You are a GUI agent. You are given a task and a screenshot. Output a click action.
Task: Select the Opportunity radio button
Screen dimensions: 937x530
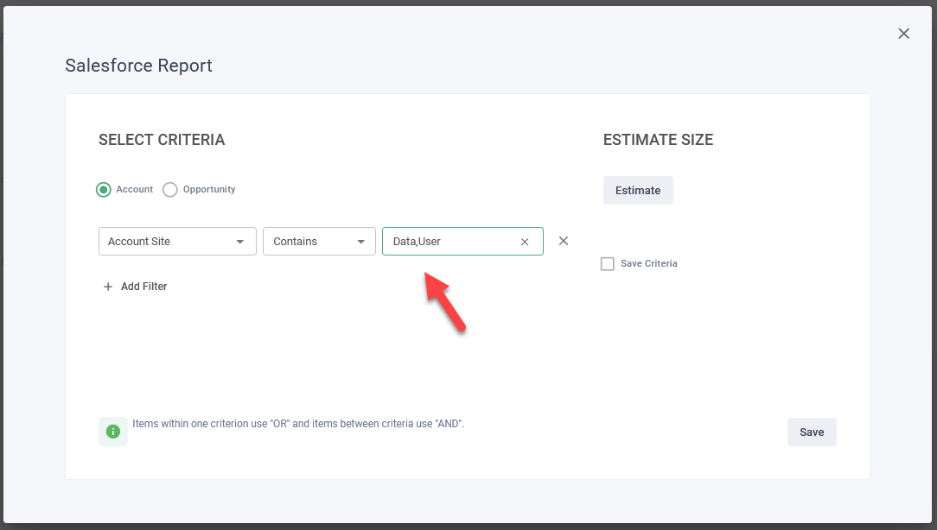click(x=170, y=189)
